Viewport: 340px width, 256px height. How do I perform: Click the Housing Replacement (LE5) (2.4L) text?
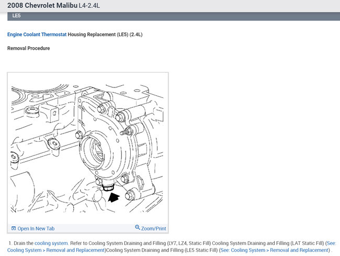105,35
